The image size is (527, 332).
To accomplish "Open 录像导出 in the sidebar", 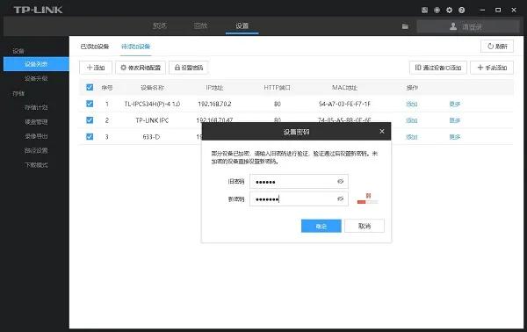I will [36, 136].
